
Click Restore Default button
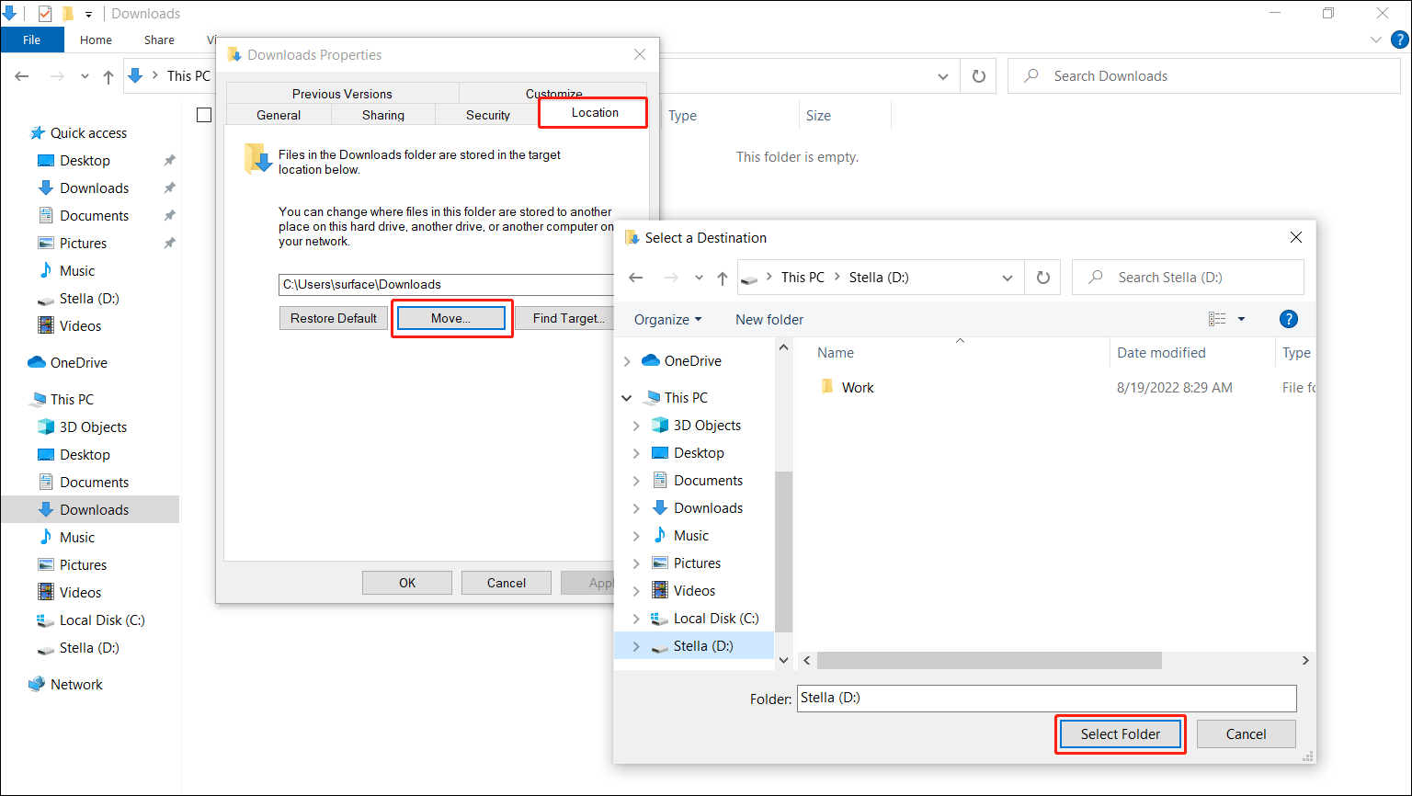(x=334, y=318)
